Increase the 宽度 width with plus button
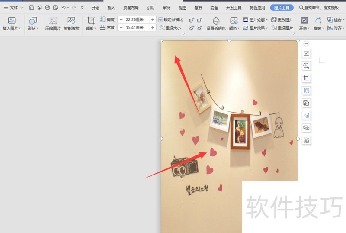 pyautogui.click(x=153, y=28)
